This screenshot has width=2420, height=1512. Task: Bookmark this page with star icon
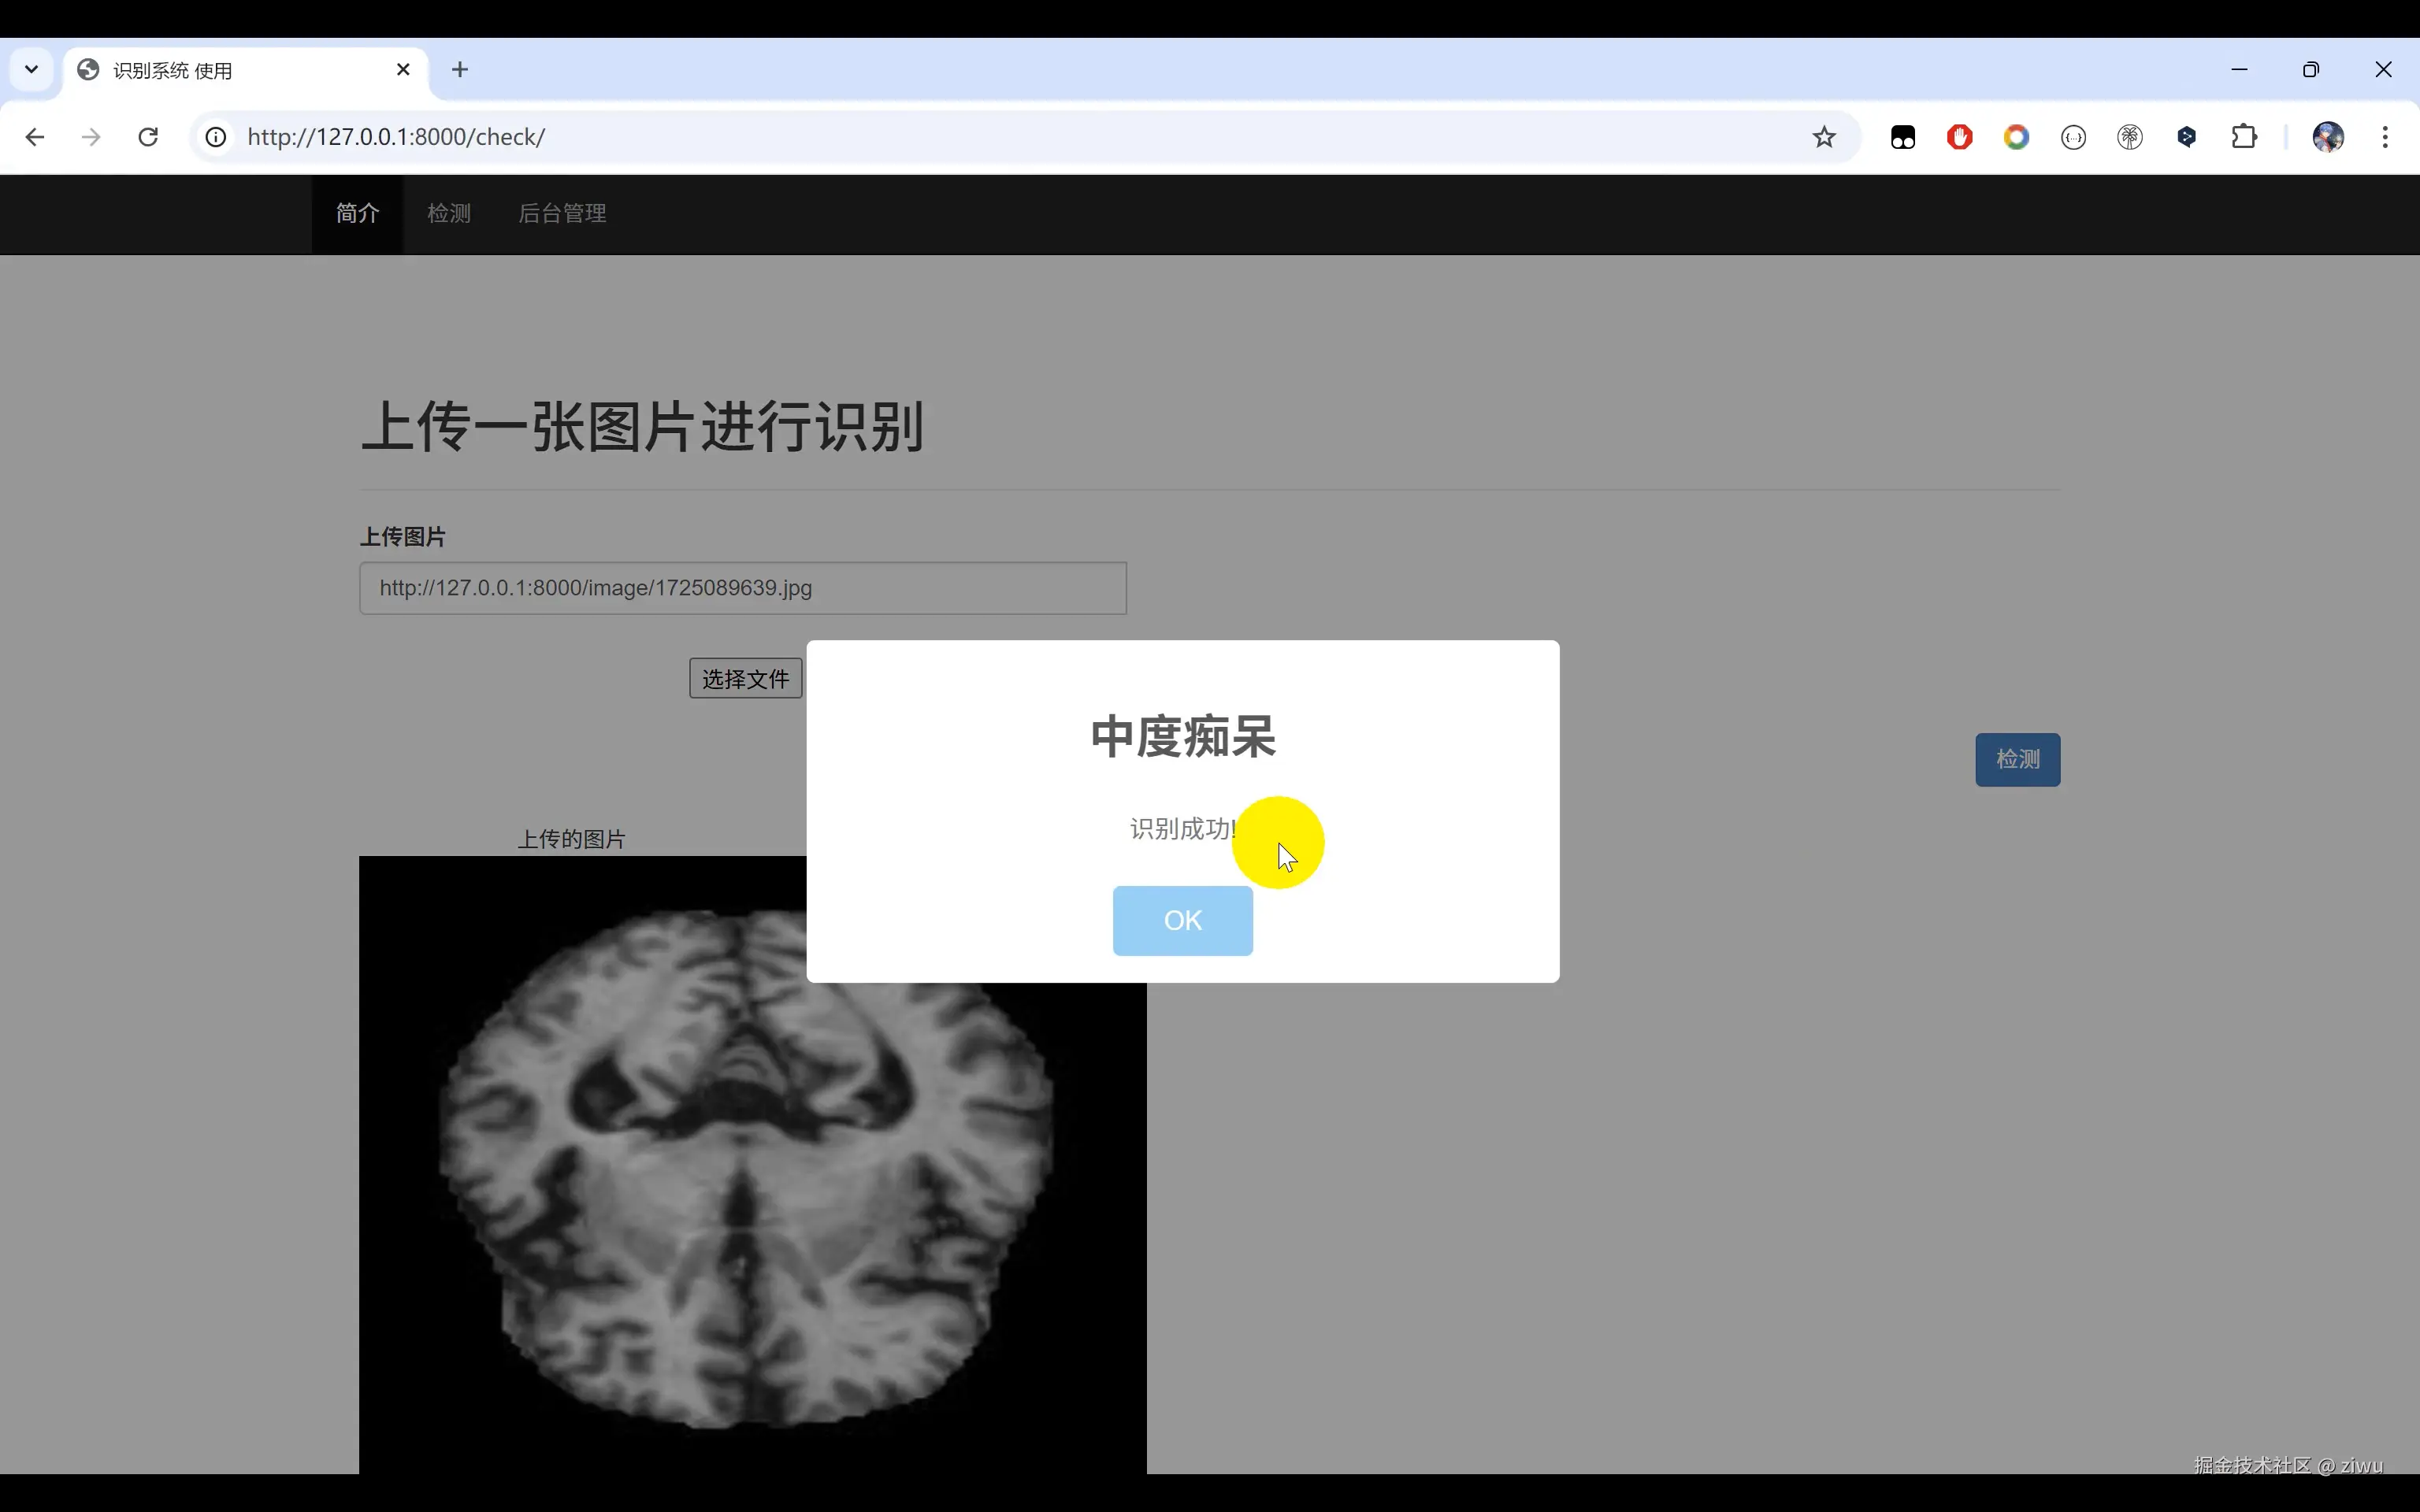1824,137
